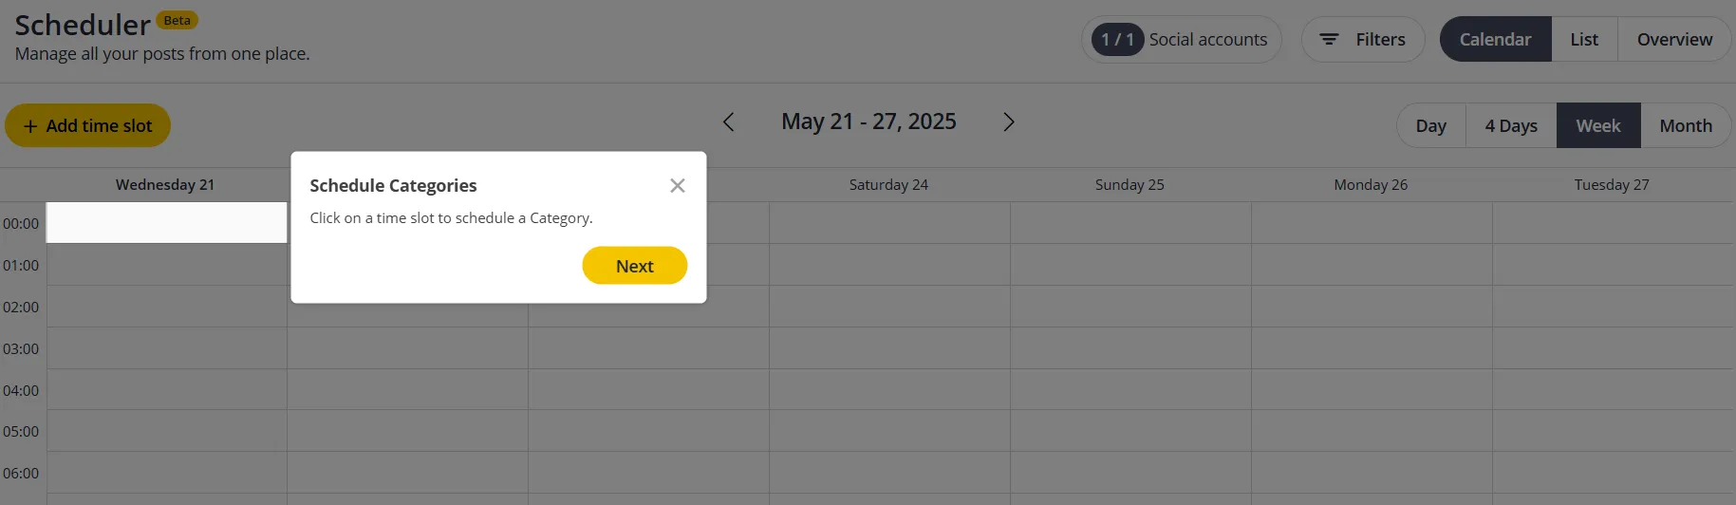Click the Saturday 24 column header
The image size is (1736, 505).
888,185
